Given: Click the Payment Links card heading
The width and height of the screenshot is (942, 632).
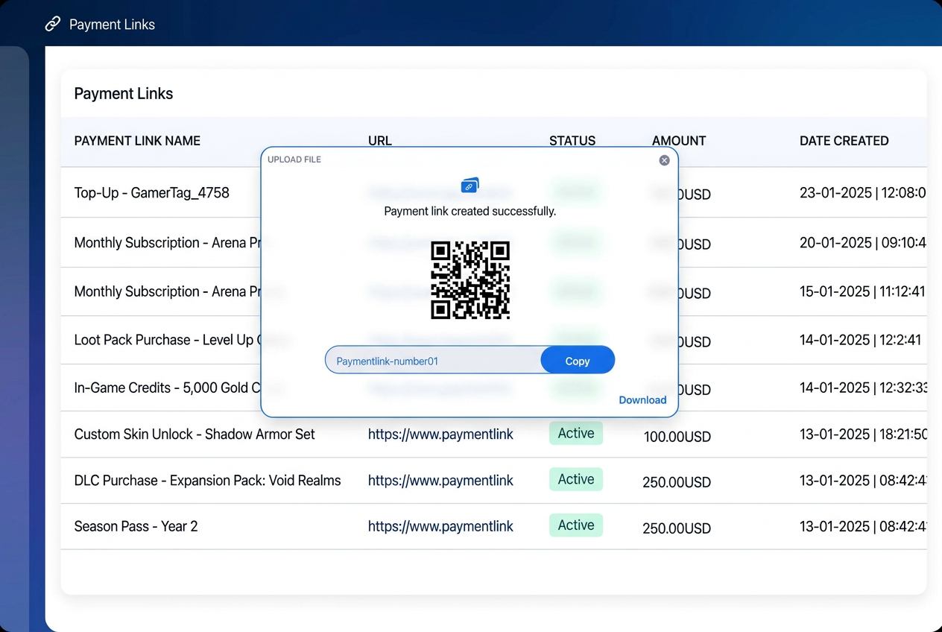Looking at the screenshot, I should 124,94.
